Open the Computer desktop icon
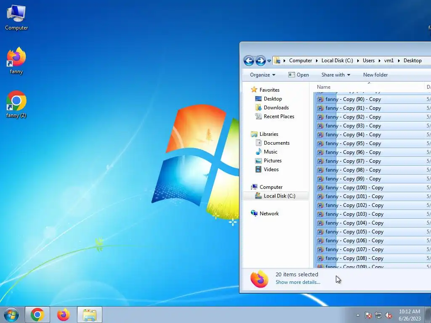431x323 pixels. tap(16, 18)
